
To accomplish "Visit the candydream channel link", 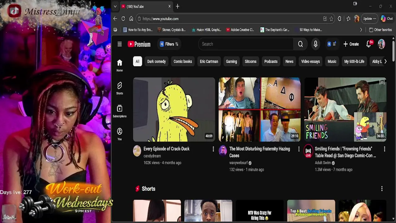I will (x=152, y=156).
